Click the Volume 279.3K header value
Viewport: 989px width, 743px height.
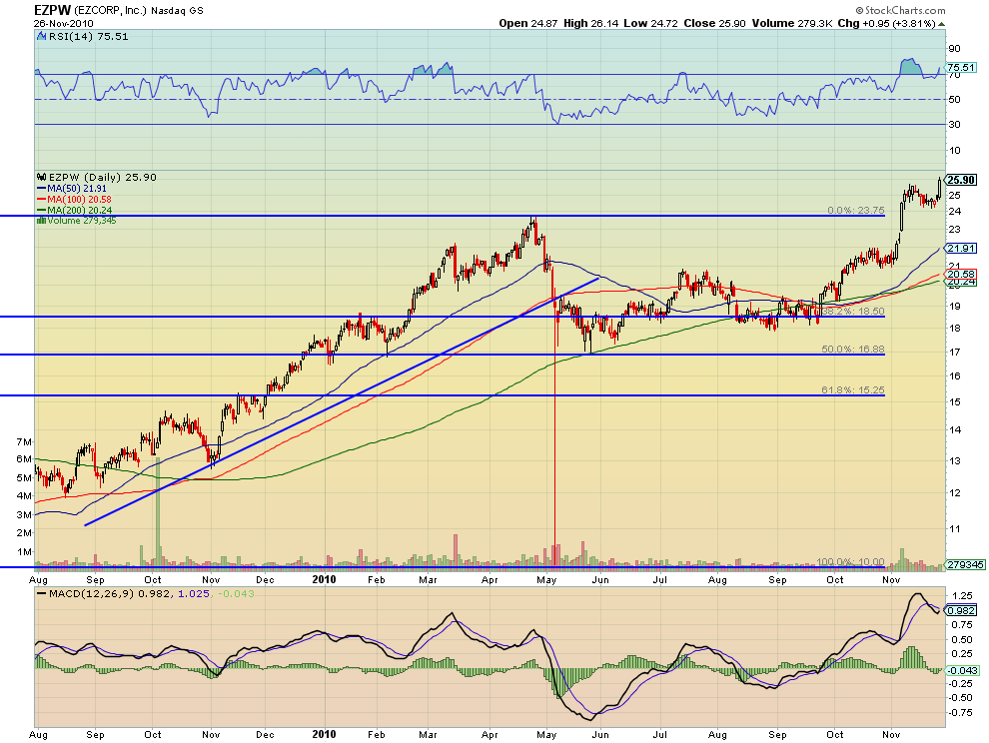(792, 23)
